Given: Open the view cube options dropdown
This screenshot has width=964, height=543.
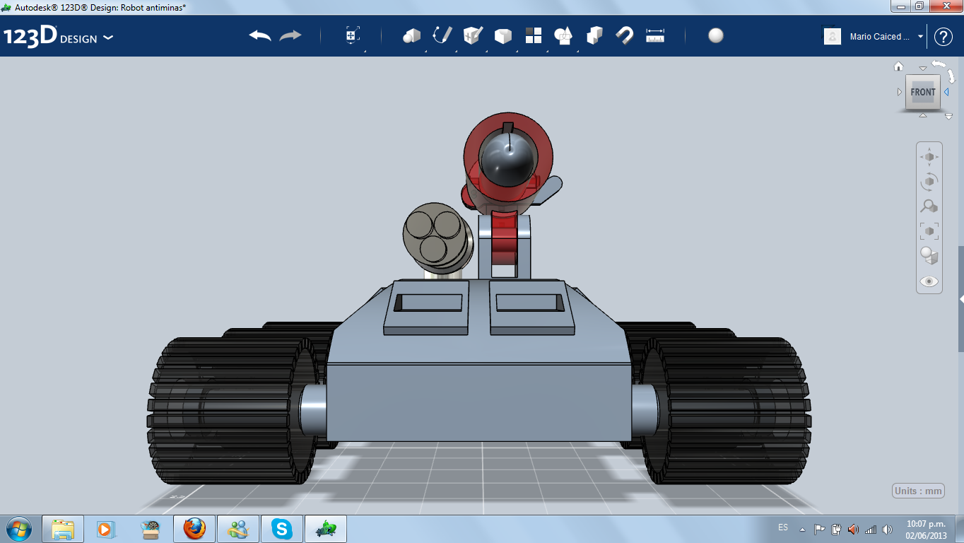Looking at the screenshot, I should (x=948, y=116).
